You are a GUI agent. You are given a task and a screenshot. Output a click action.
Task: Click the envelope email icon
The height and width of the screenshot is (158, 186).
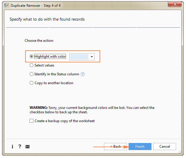(x=28, y=147)
